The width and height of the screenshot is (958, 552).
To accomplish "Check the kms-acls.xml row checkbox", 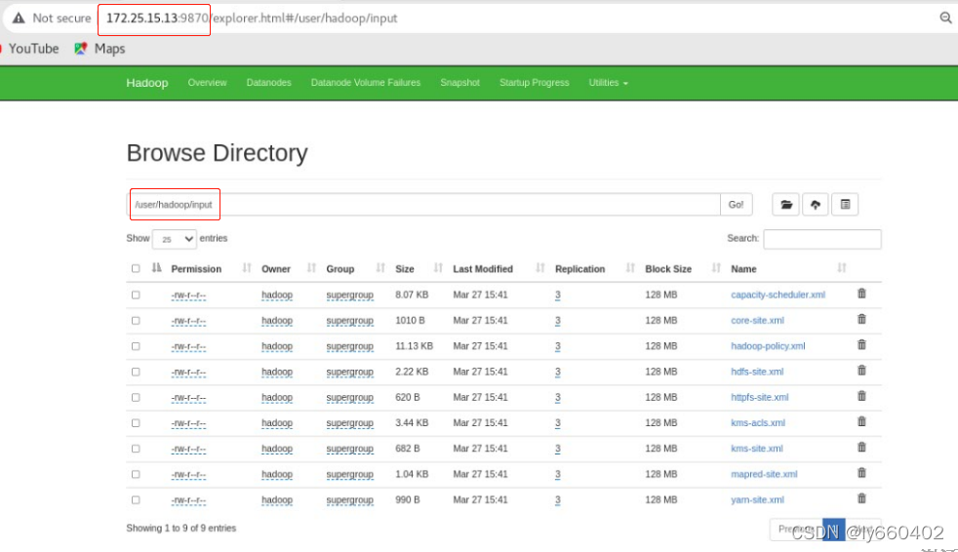I will pos(136,423).
